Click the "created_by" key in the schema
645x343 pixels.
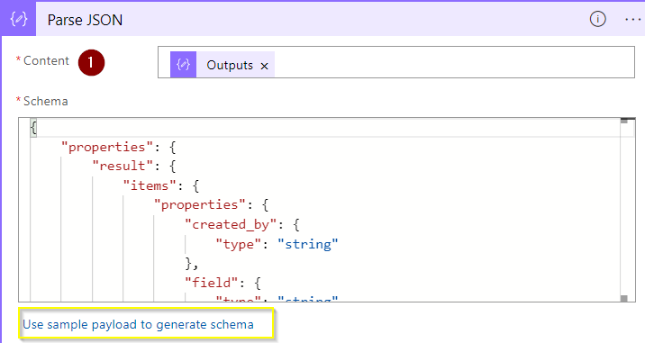click(x=231, y=224)
